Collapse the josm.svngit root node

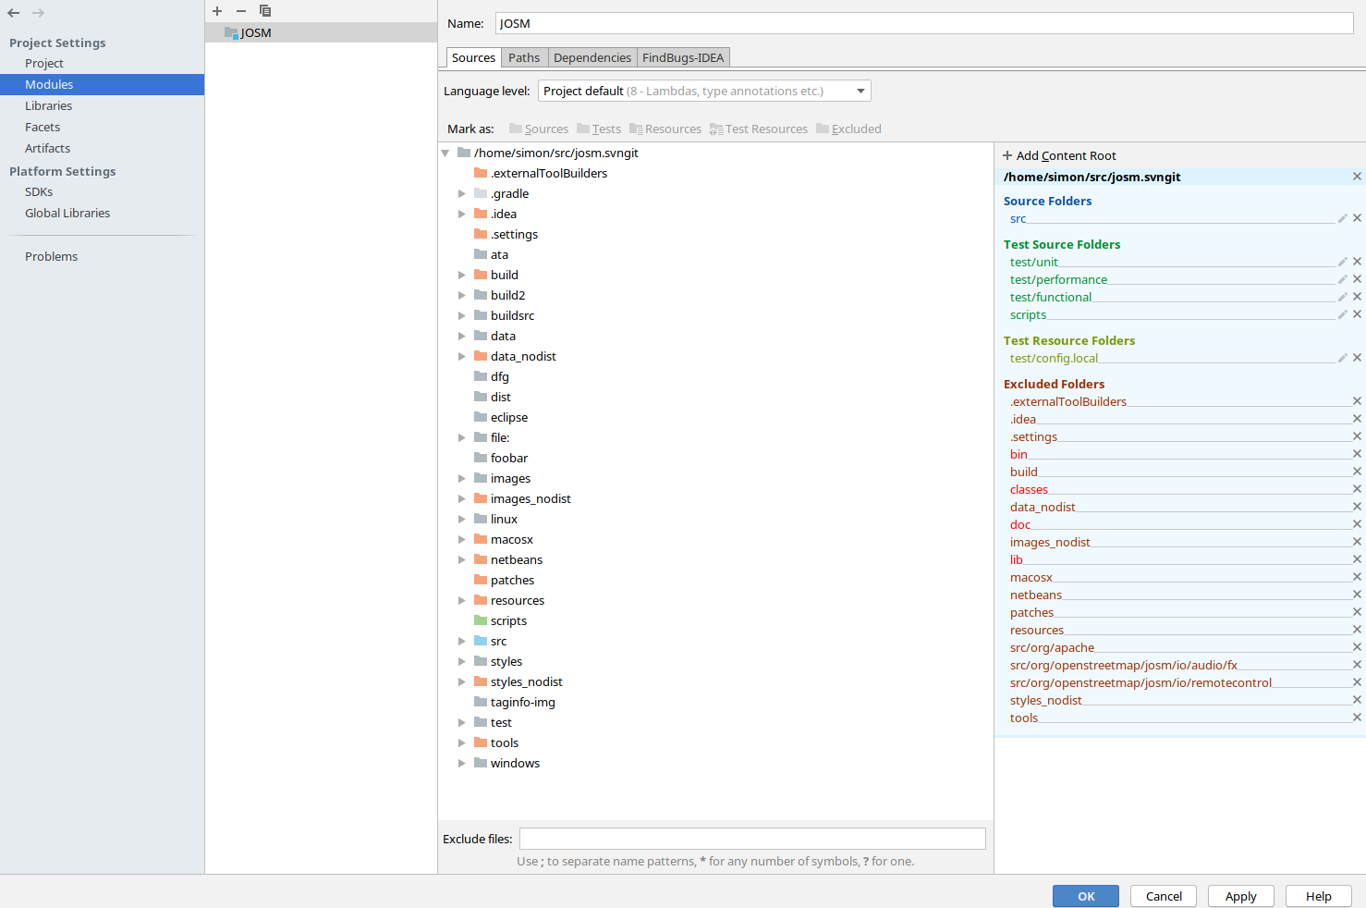445,153
